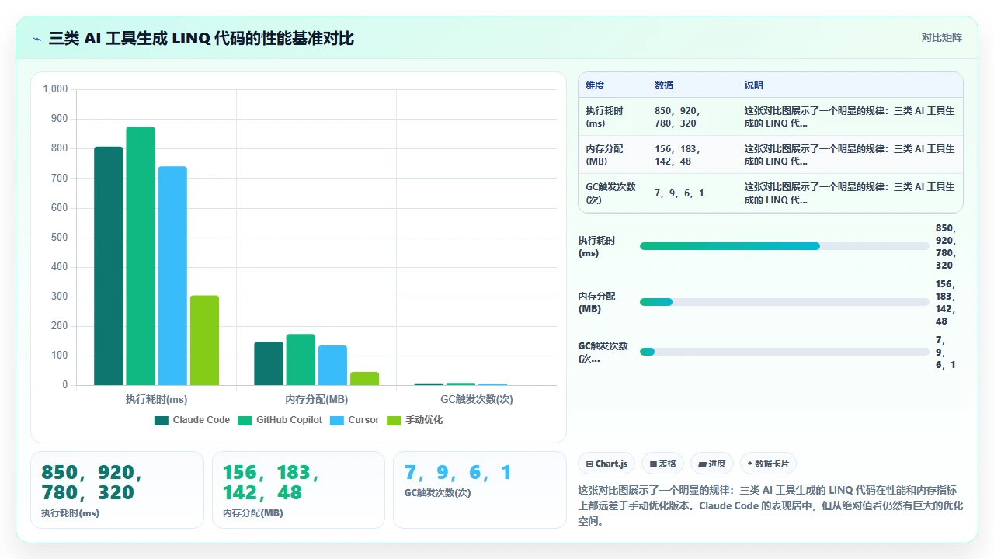
Task: Click the GC触发次数 progress bar
Action: pos(784,352)
